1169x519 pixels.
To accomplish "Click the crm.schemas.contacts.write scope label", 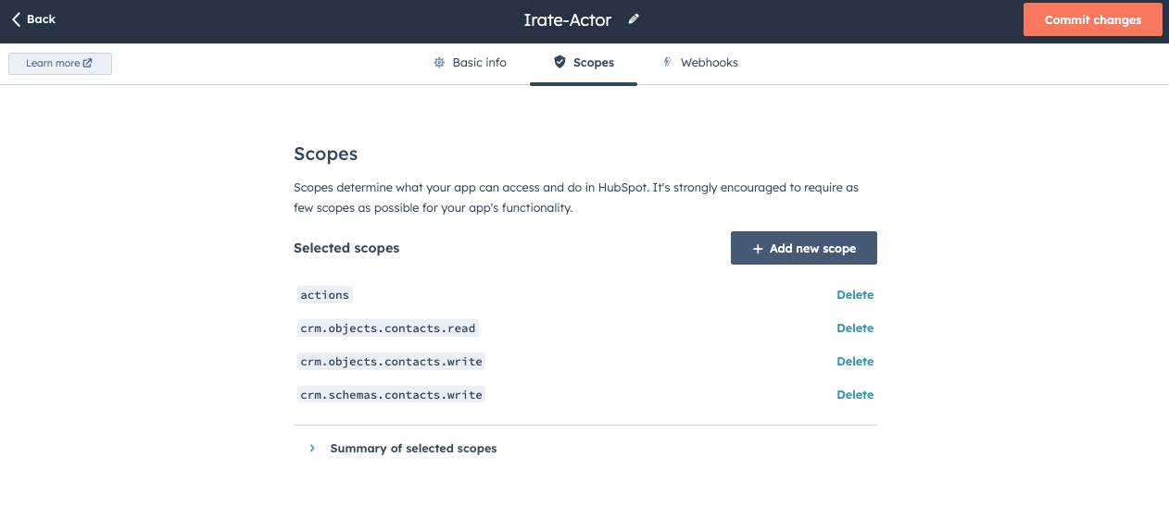I will (x=391, y=395).
